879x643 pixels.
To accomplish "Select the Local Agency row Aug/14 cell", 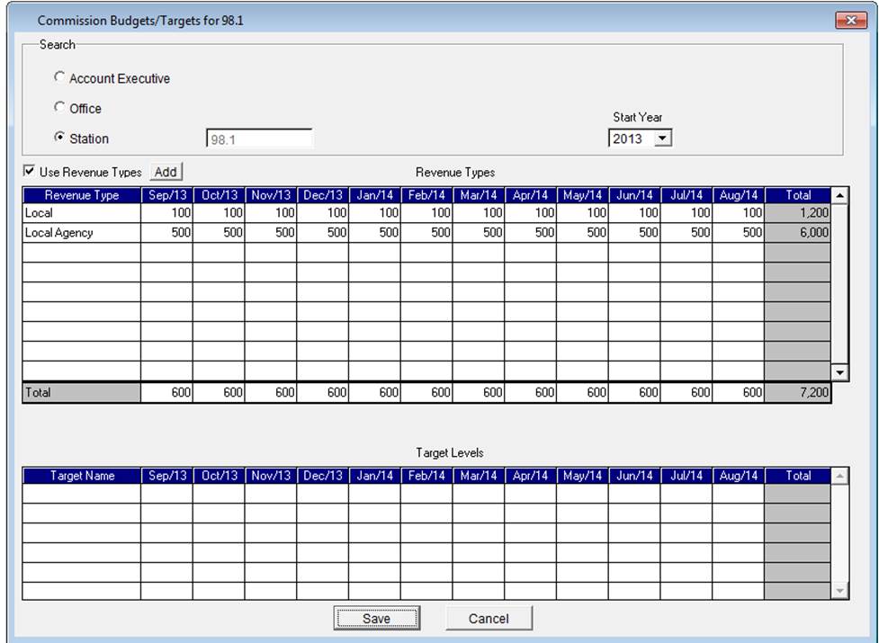I will click(738, 233).
